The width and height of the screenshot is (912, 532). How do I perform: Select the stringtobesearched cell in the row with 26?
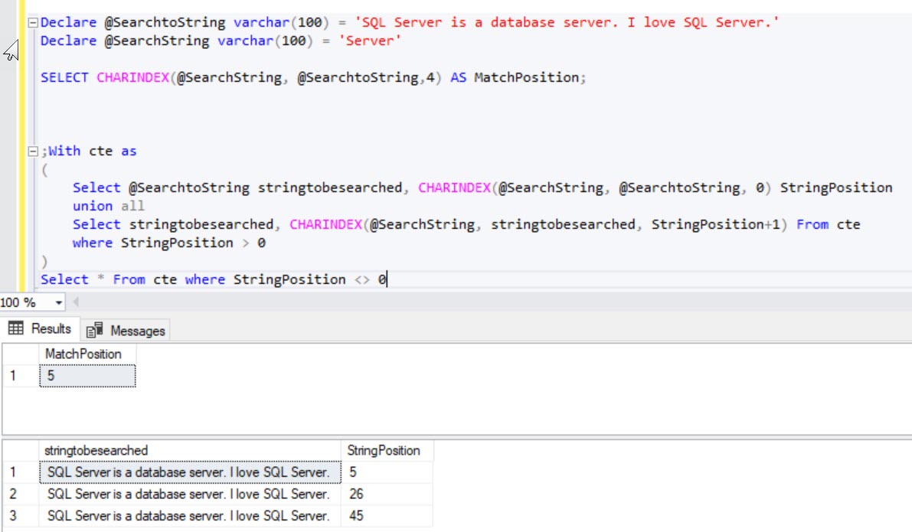(x=190, y=494)
